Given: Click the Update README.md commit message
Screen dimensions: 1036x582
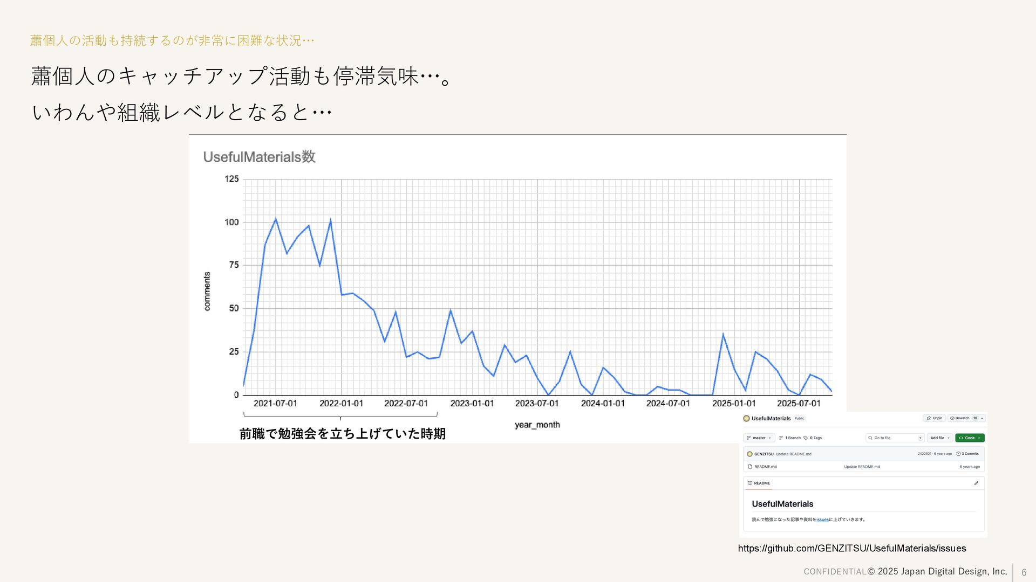Looking at the screenshot, I should point(793,454).
